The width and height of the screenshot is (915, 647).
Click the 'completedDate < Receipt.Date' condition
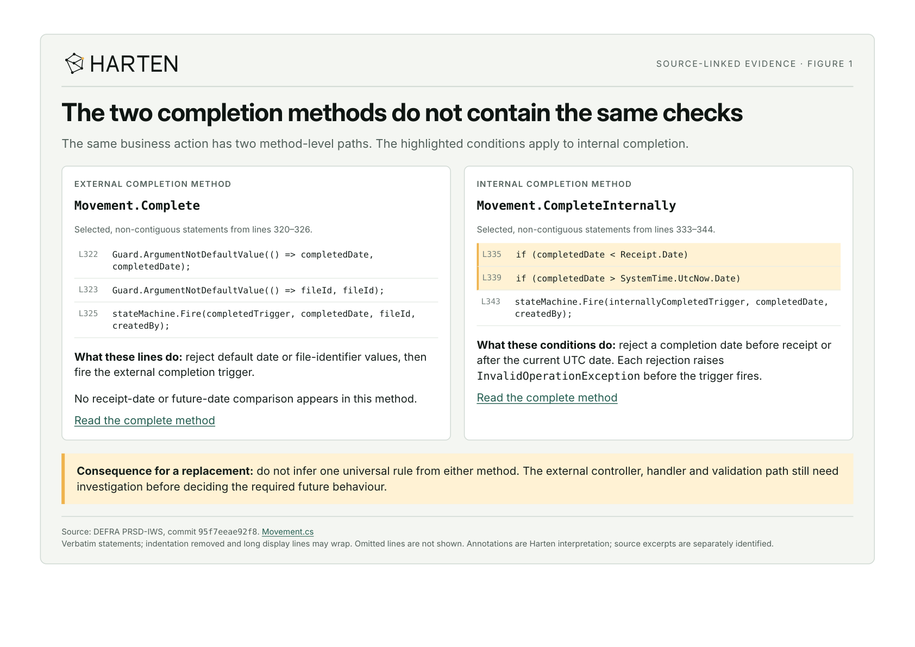pos(601,255)
